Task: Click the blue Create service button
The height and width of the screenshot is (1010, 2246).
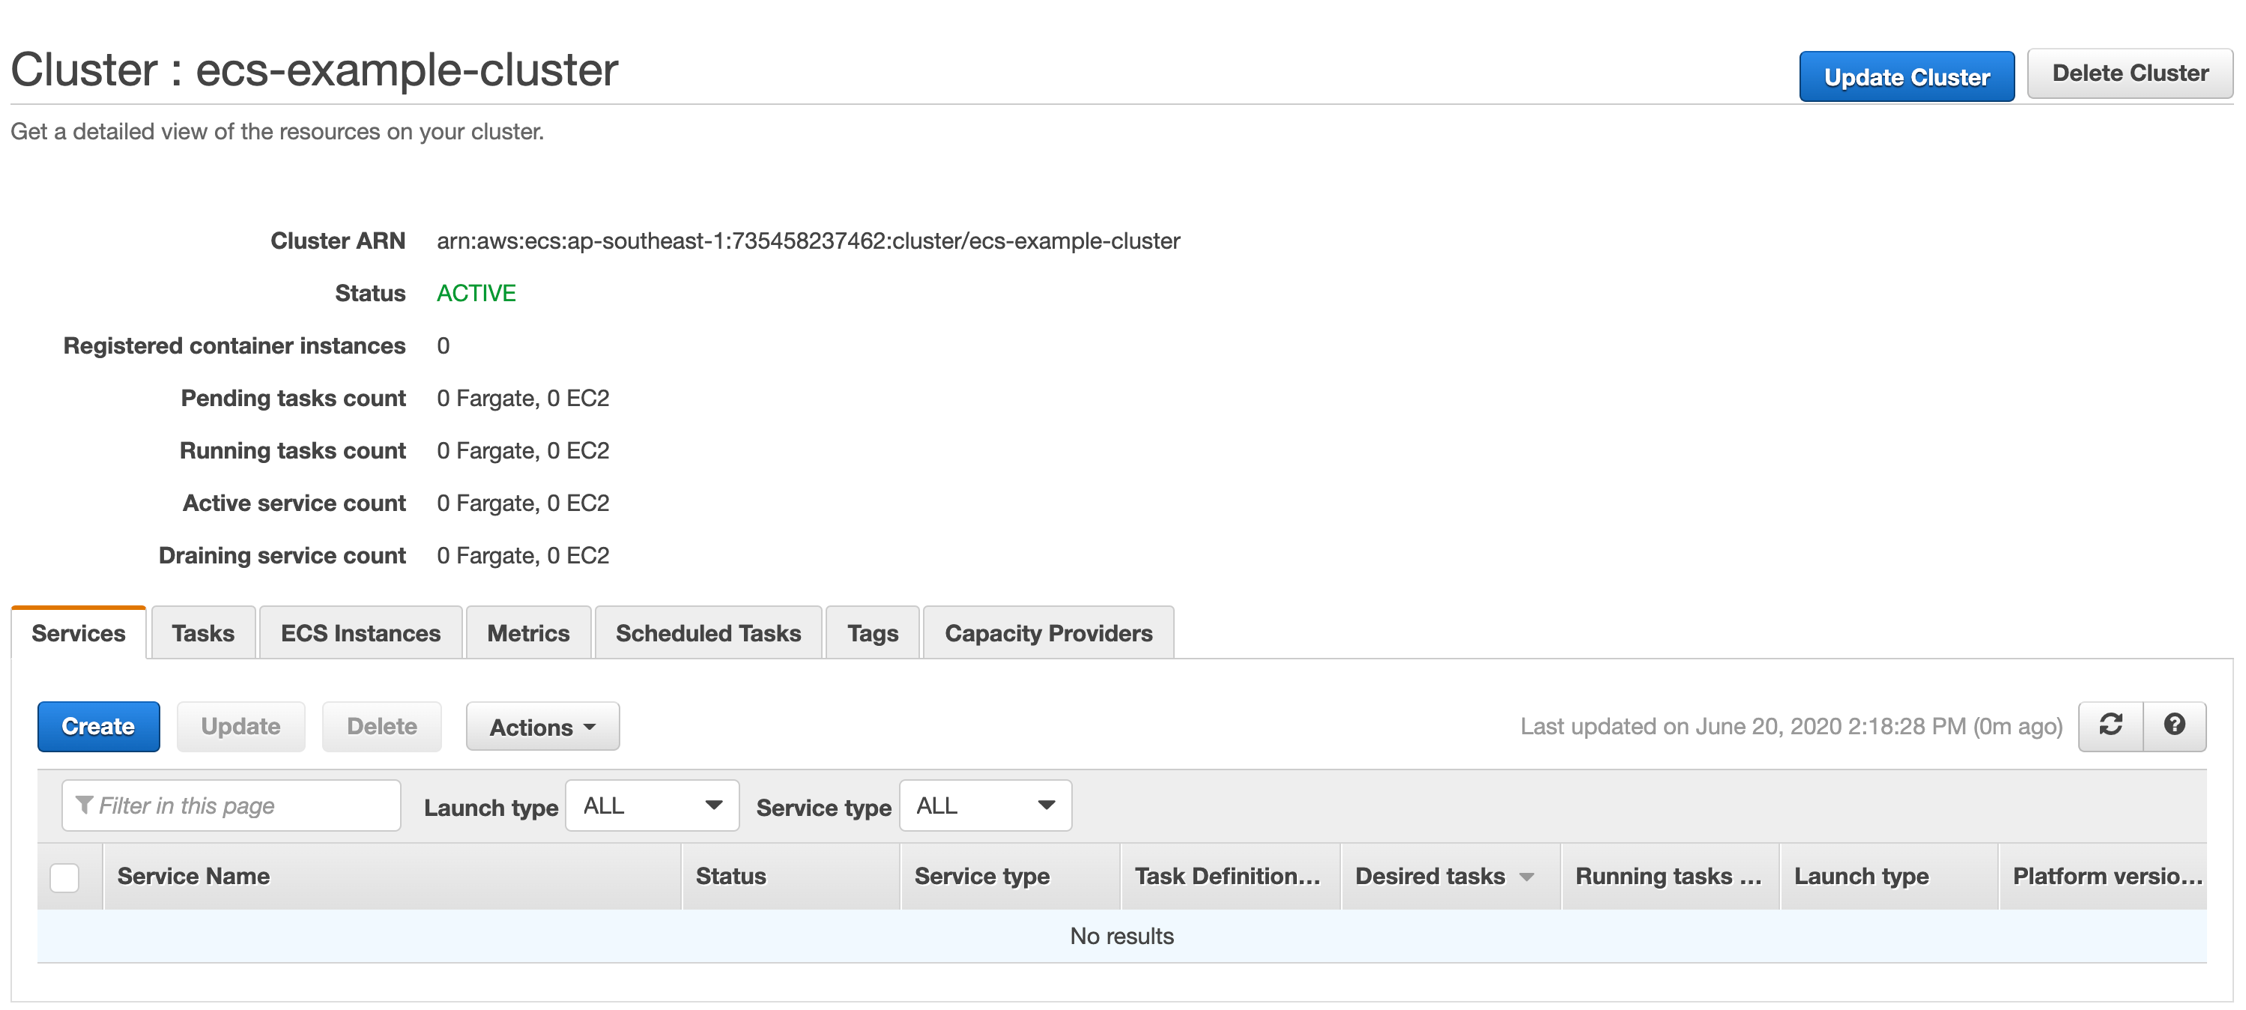Action: tap(99, 727)
